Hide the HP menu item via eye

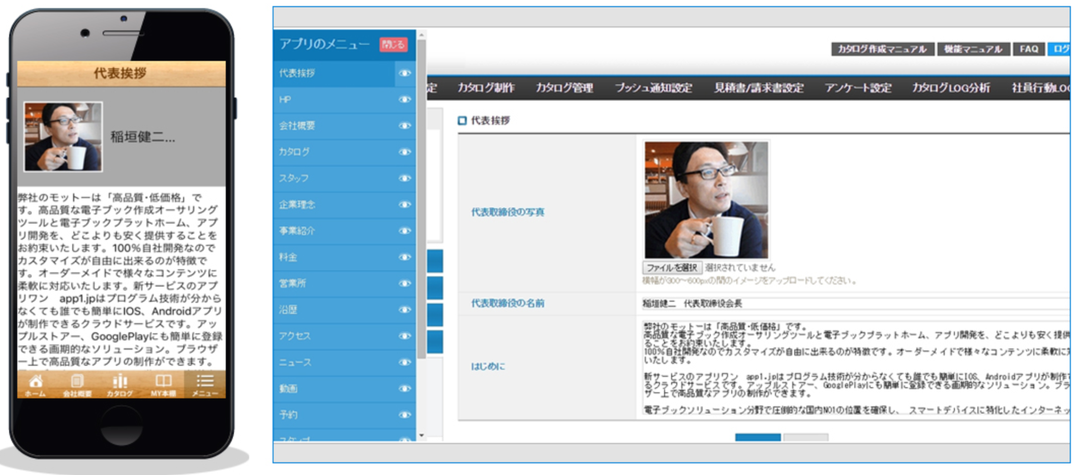405,100
